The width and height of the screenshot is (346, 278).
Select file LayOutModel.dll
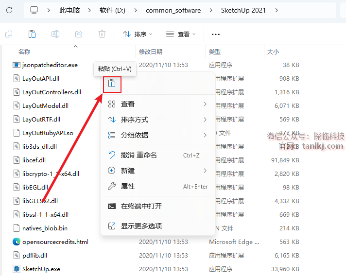[x=45, y=106]
